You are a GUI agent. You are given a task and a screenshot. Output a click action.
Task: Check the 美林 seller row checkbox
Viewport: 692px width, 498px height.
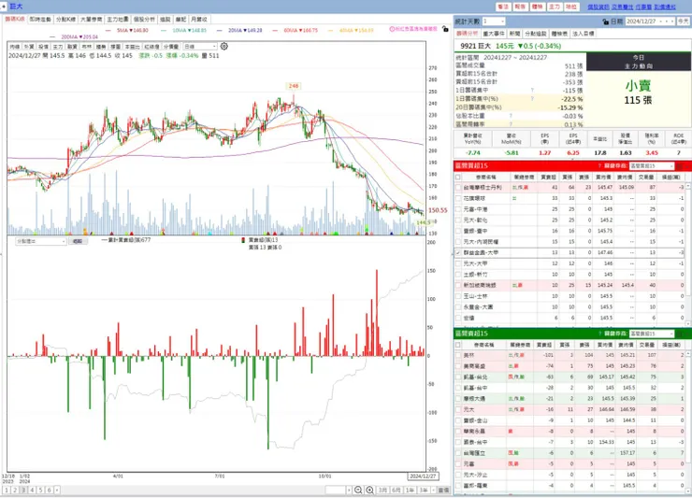(x=458, y=355)
